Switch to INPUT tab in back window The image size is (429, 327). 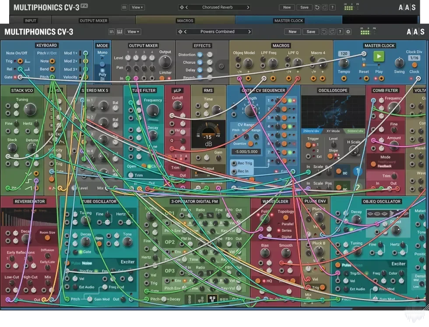click(x=30, y=21)
